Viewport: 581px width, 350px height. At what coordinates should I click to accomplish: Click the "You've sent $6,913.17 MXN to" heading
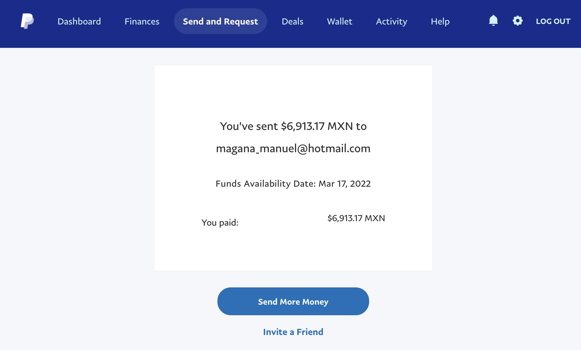pyautogui.click(x=293, y=126)
